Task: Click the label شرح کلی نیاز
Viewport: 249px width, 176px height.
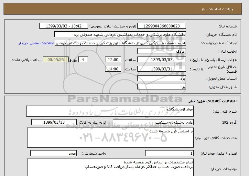Action: (225, 112)
